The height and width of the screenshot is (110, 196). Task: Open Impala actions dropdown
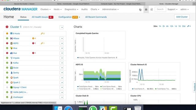(62, 58)
